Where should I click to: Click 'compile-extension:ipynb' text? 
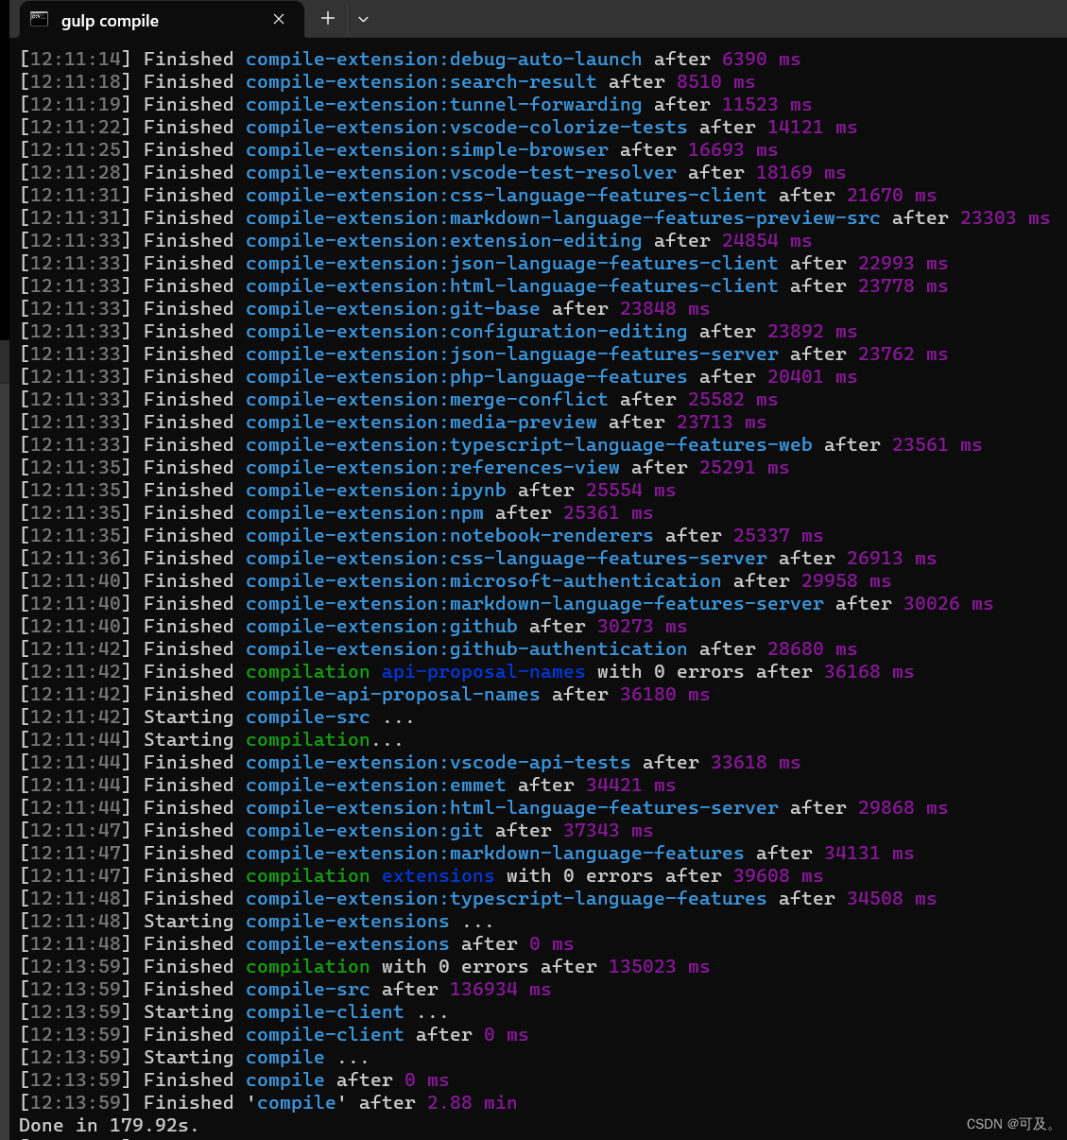(375, 491)
